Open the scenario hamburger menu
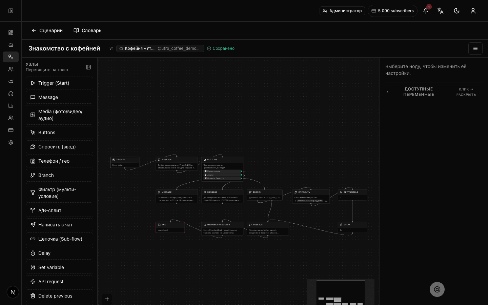The height and width of the screenshot is (305, 488). tap(475, 48)
